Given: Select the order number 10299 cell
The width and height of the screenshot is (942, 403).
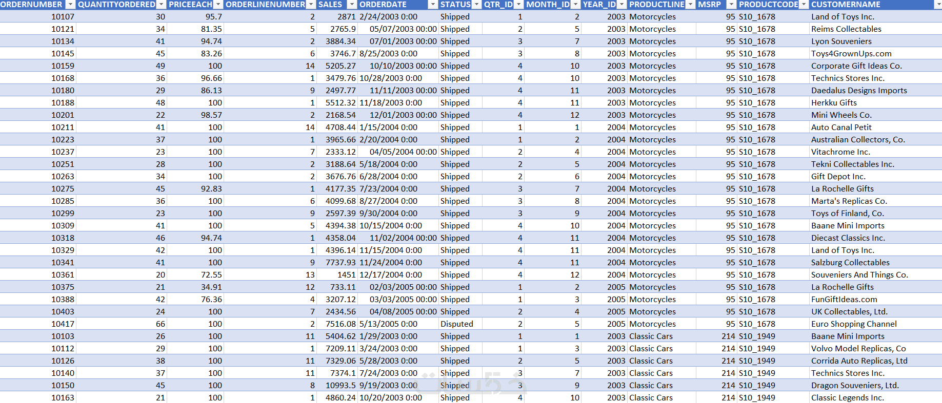Looking at the screenshot, I should point(38,214).
